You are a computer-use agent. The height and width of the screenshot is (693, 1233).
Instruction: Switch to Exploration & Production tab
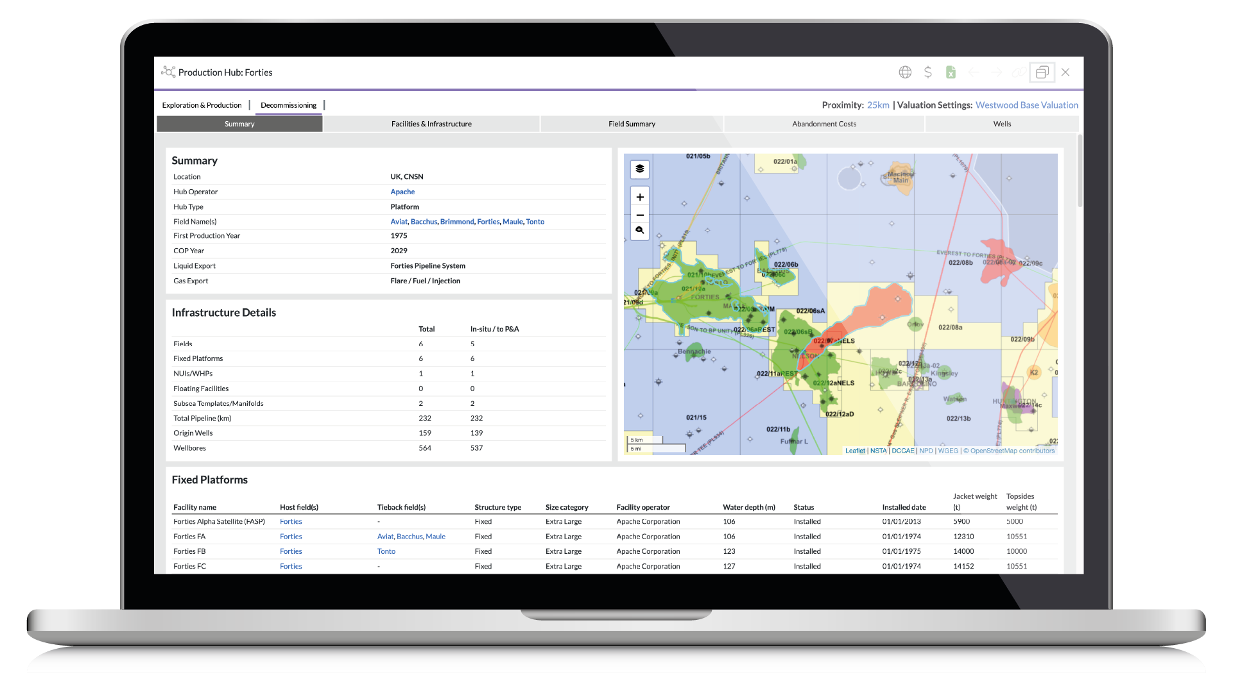[x=202, y=105]
